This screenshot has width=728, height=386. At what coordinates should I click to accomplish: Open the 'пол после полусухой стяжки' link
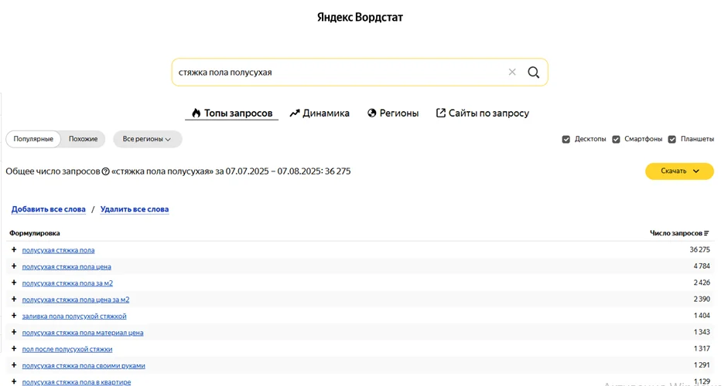pos(67,350)
